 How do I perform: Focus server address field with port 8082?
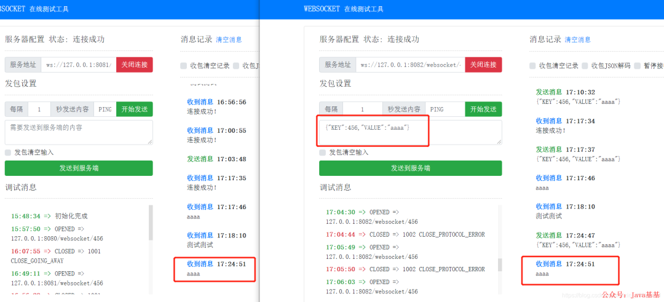tap(410, 65)
